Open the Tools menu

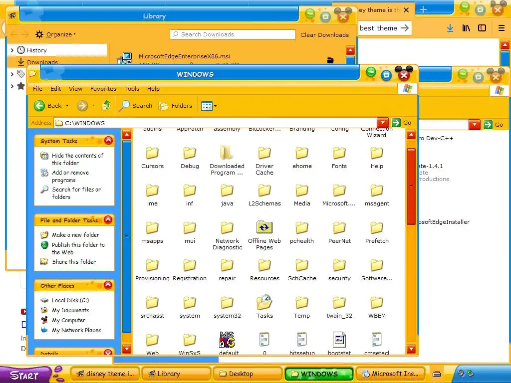point(131,89)
